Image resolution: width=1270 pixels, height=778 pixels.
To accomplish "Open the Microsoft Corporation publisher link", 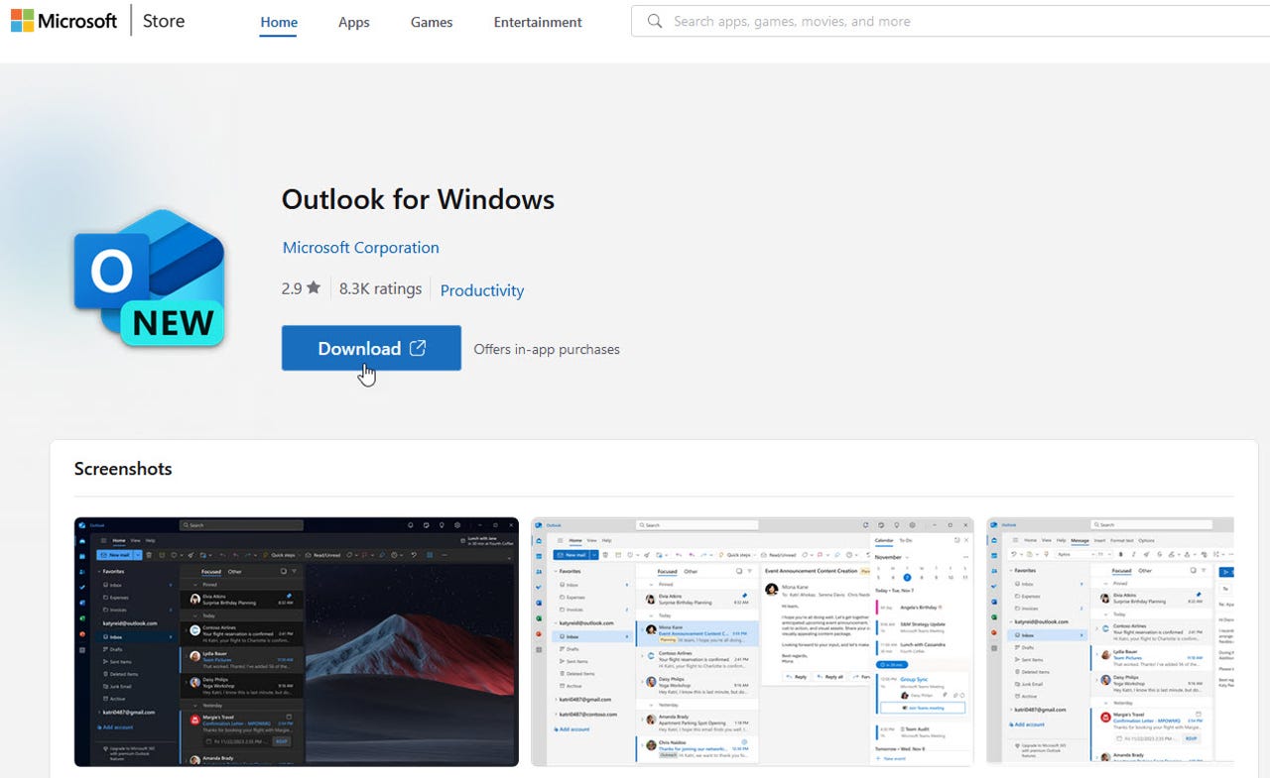I will [x=361, y=248].
